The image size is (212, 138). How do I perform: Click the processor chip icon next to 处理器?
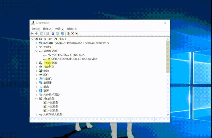click(40, 47)
